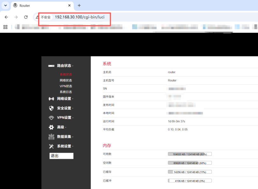Viewport: 258px width, 189px height.
Task: Click the uptime value 1d 6h 0m 37s
Action: tap(176, 121)
